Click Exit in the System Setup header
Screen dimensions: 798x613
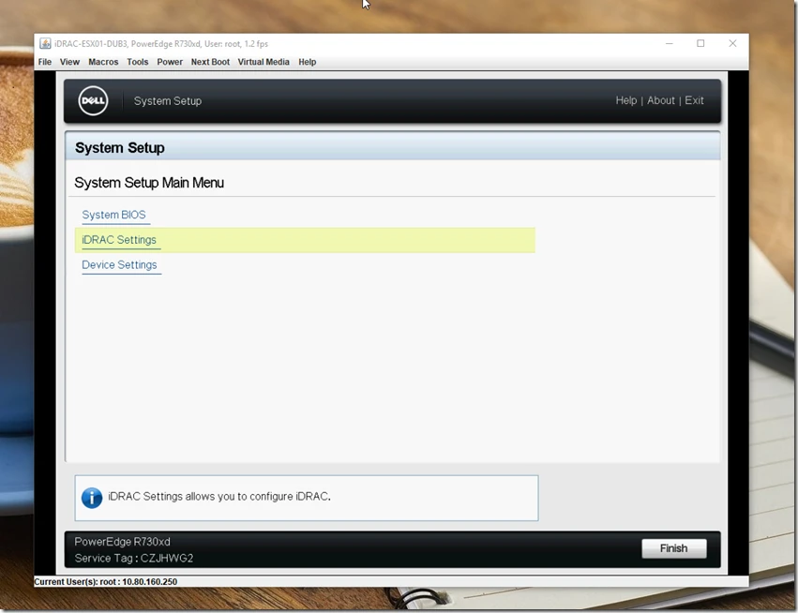[x=694, y=100]
